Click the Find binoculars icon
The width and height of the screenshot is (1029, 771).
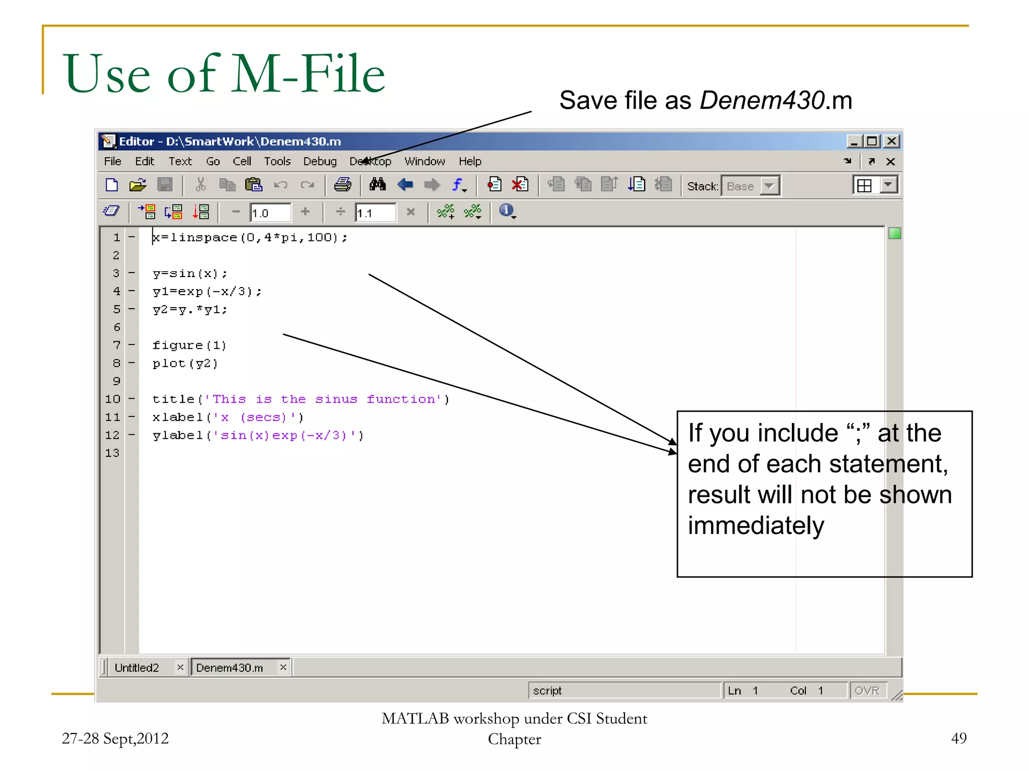pos(378,185)
